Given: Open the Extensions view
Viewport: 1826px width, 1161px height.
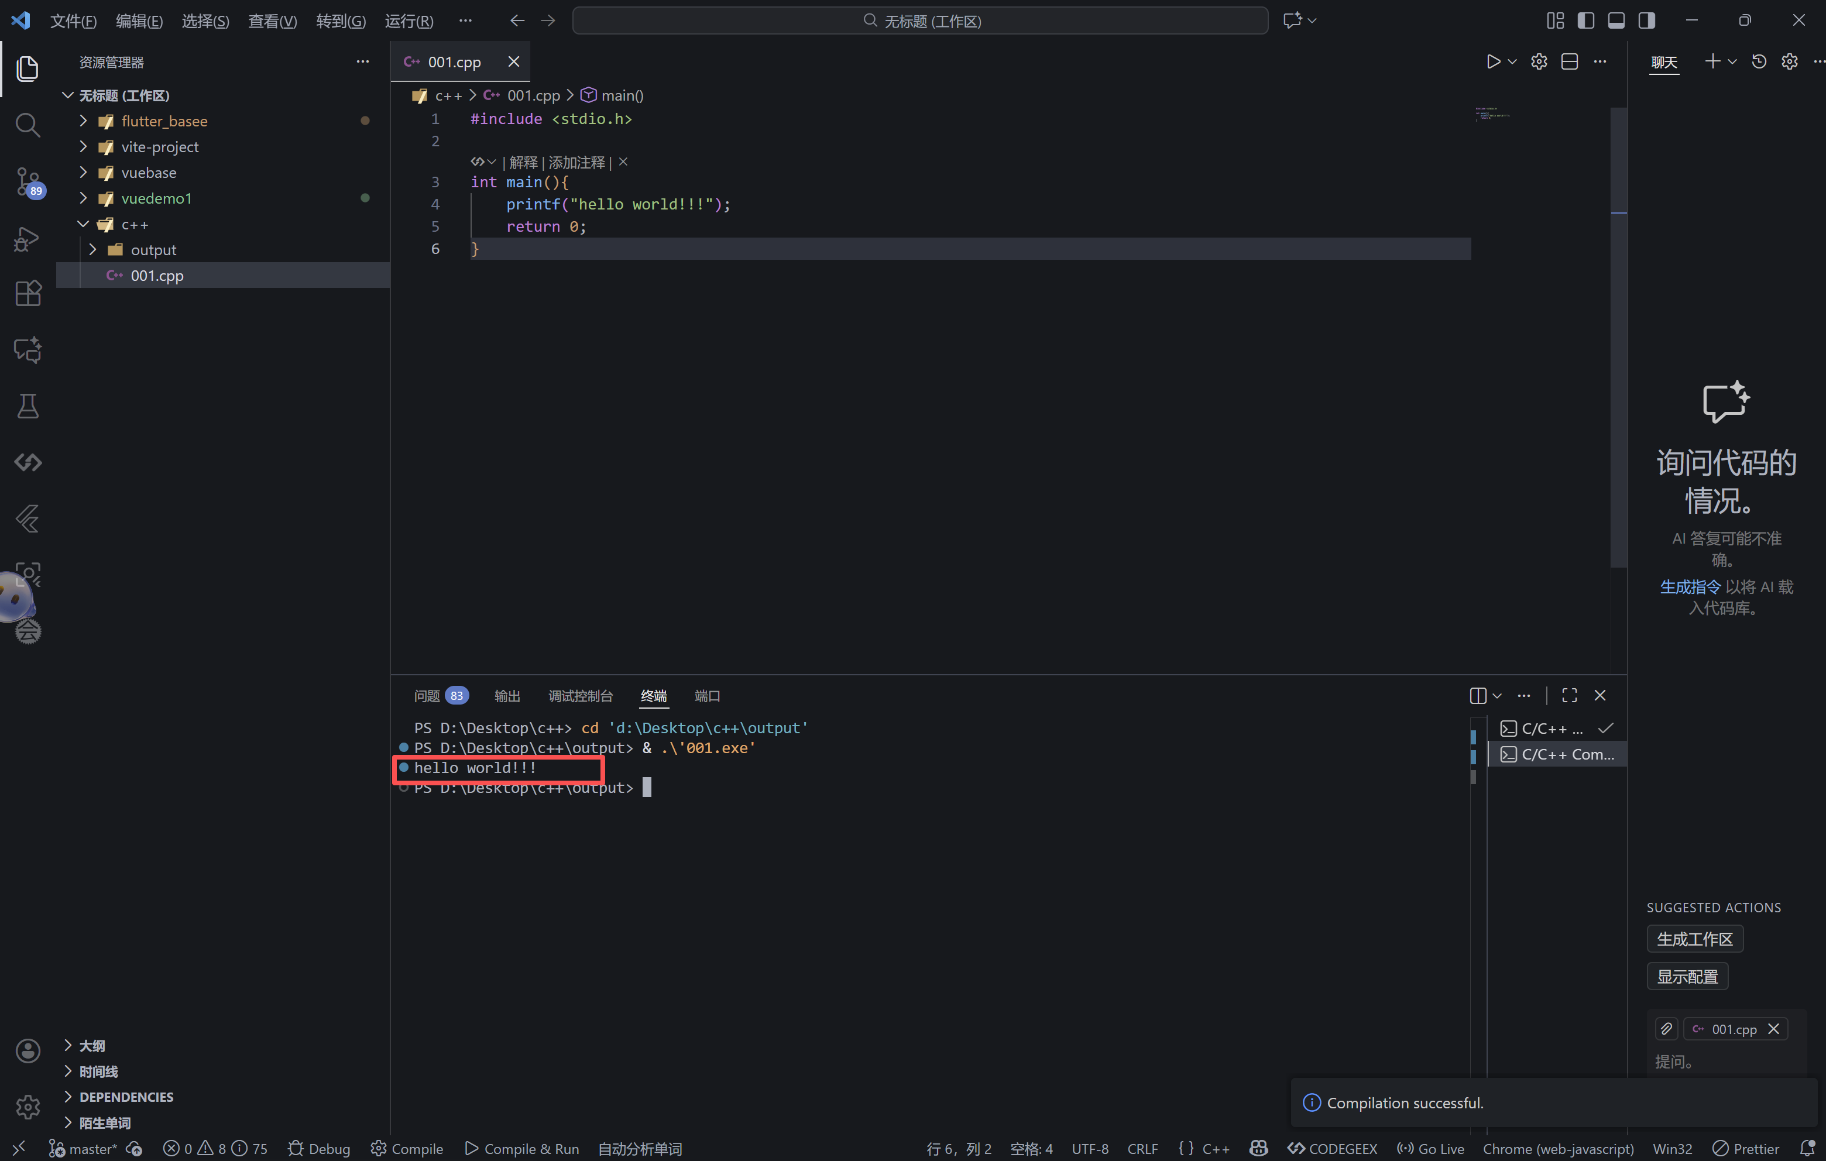Looking at the screenshot, I should [28, 294].
